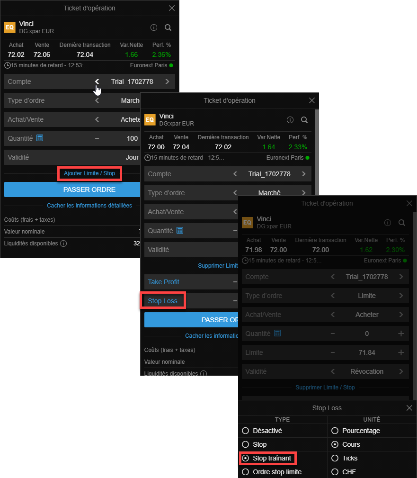Click the orange EQ badge next to Vinci at Achat 72.02

pyautogui.click(x=10, y=27)
